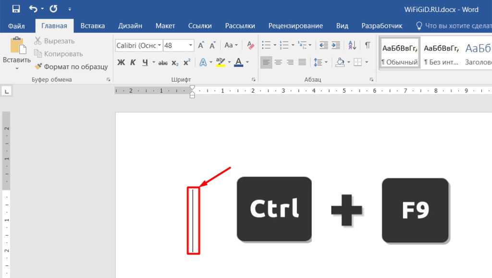Apply the Обычный style
The width and height of the screenshot is (492, 278).
[x=399, y=53]
